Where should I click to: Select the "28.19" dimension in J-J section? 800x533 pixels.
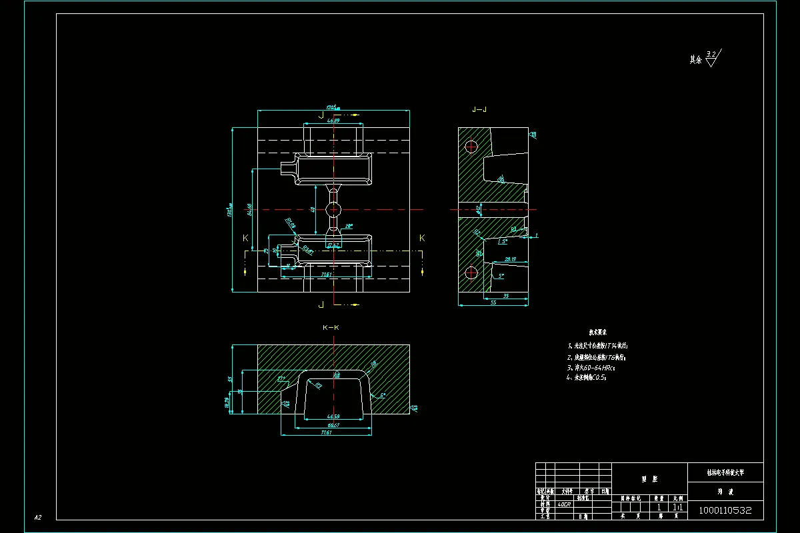point(510,259)
